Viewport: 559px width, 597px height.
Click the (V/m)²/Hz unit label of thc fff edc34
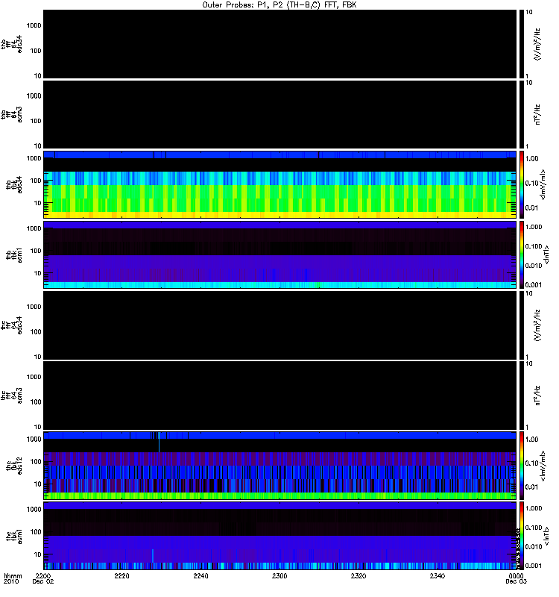coord(537,325)
